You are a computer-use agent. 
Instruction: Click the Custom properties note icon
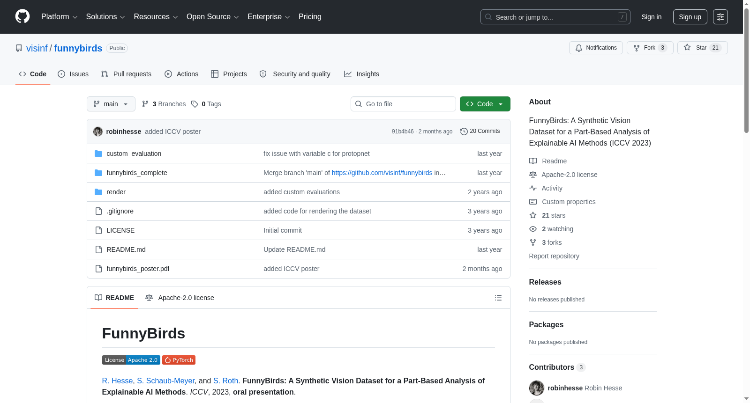(x=533, y=202)
